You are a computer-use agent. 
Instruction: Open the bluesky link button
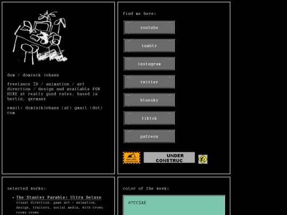(149, 100)
